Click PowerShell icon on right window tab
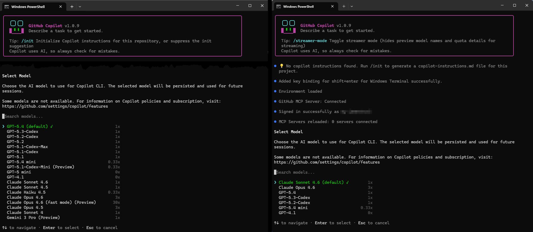Screen dimensions: 533x232 click(279, 6)
